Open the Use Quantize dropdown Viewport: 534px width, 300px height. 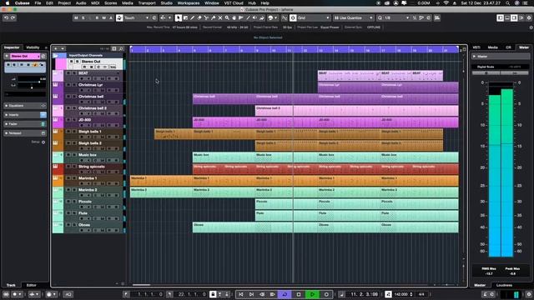[354, 17]
